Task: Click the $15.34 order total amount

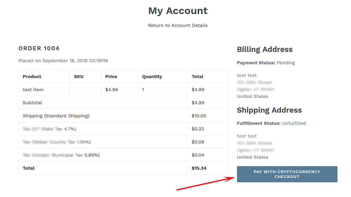Action: tap(199, 168)
